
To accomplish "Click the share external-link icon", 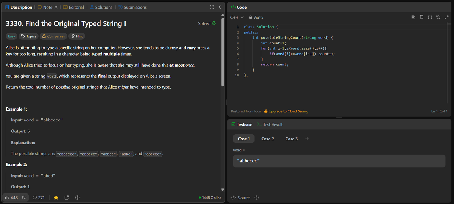I will click(x=67, y=198).
